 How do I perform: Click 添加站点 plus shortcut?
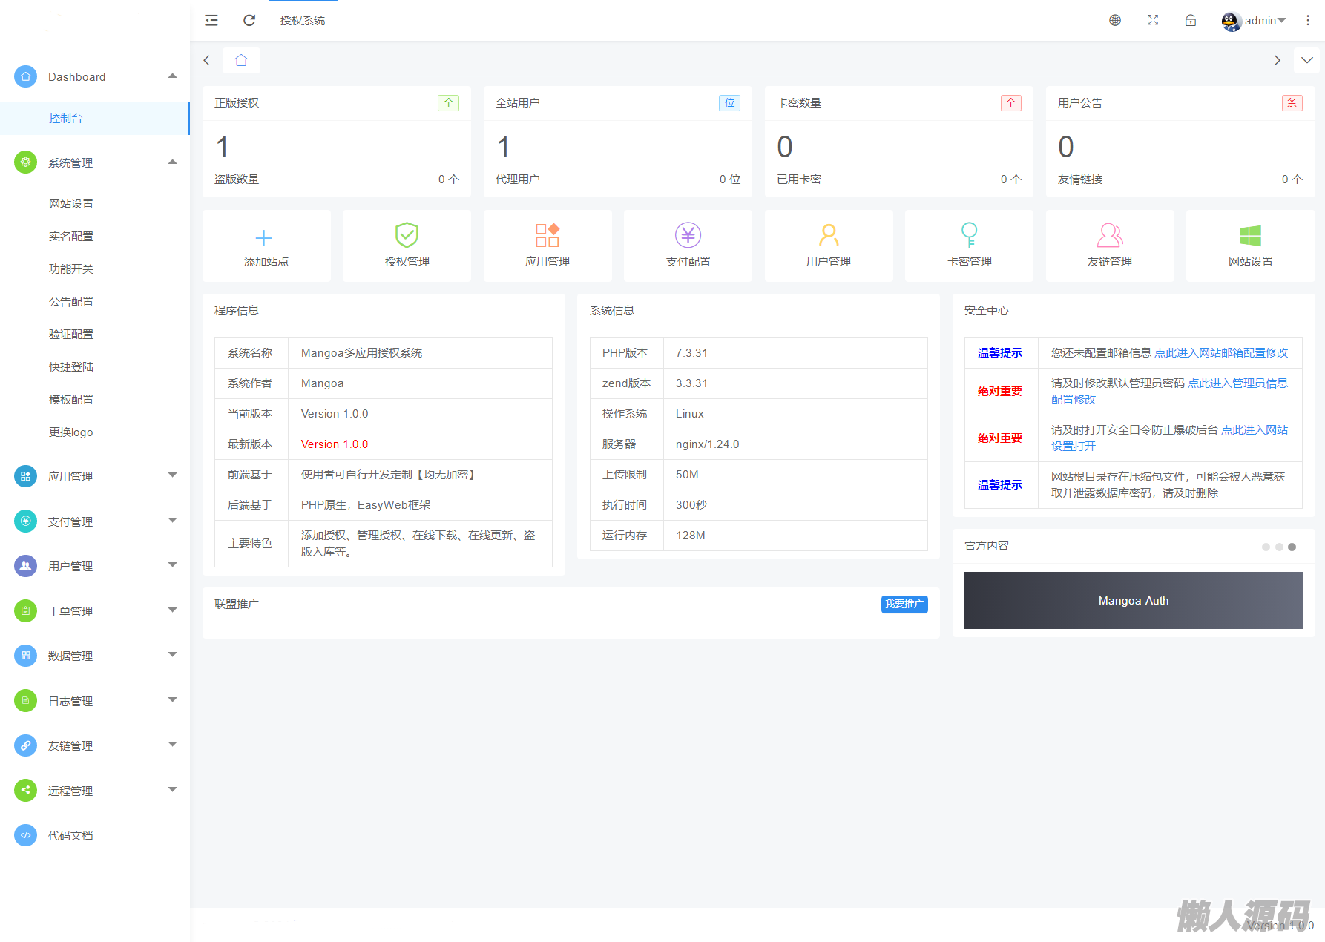tap(266, 246)
